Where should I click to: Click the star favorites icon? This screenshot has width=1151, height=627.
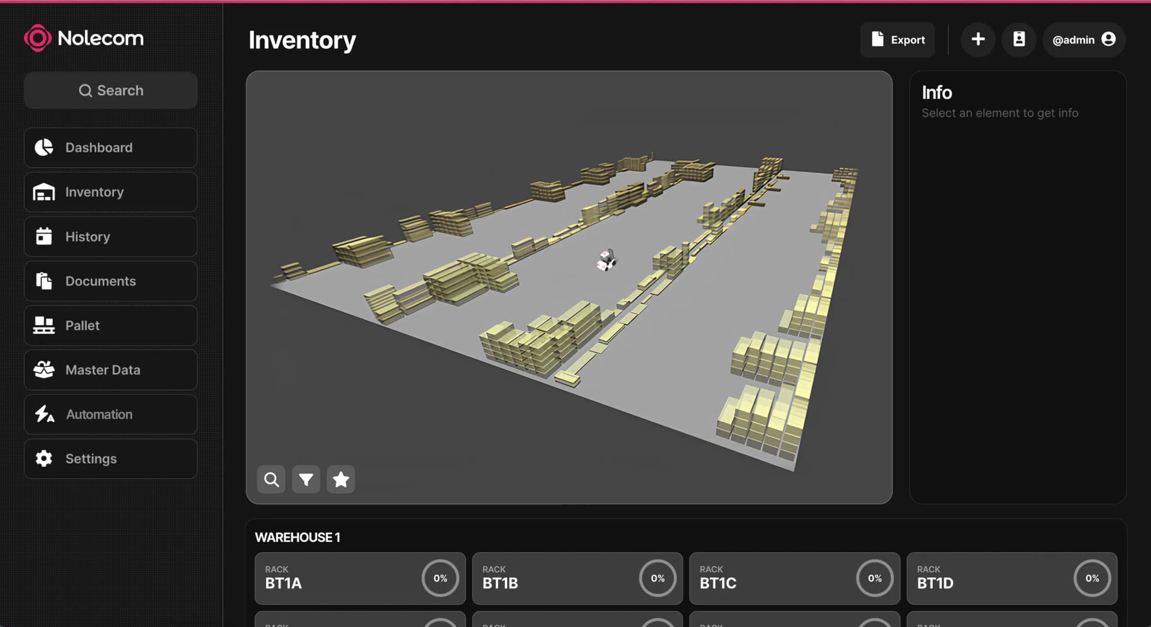[x=341, y=480]
